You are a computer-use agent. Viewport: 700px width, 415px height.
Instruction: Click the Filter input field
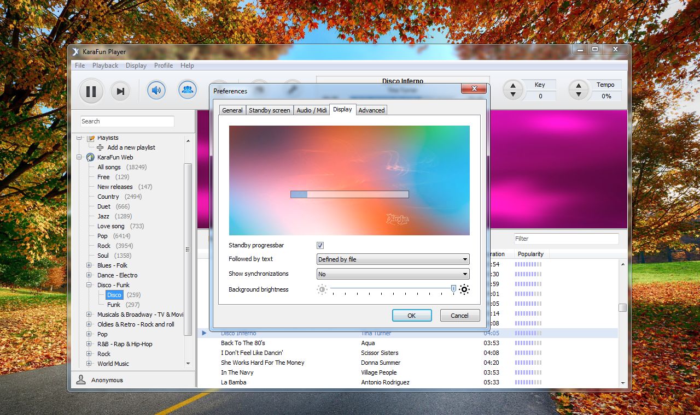coord(566,239)
